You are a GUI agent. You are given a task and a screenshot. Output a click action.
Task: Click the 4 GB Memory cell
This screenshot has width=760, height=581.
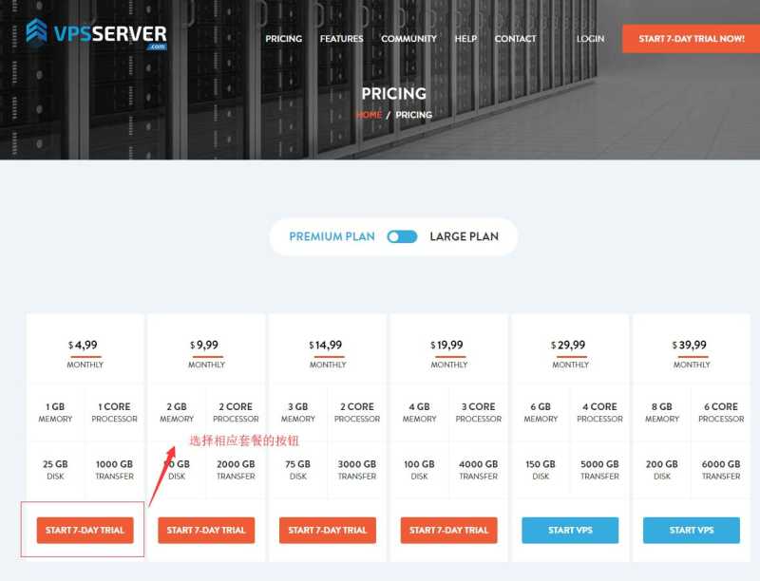click(419, 413)
